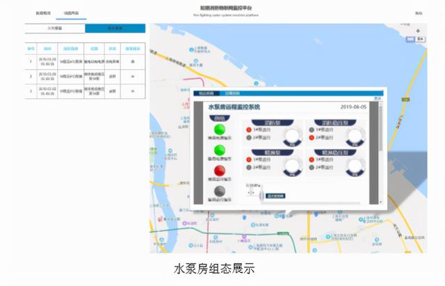This screenshot has width=445, height=286.
Task: Click the gray bottom indicator light in popup
Action: (x=220, y=192)
